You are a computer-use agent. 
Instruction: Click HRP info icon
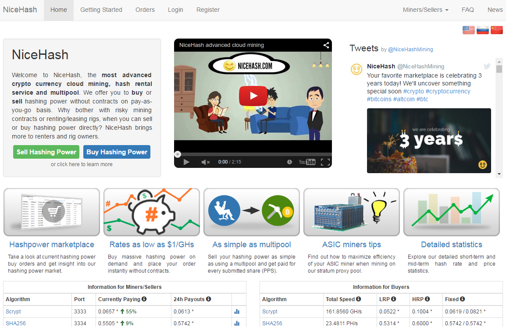(x=427, y=299)
